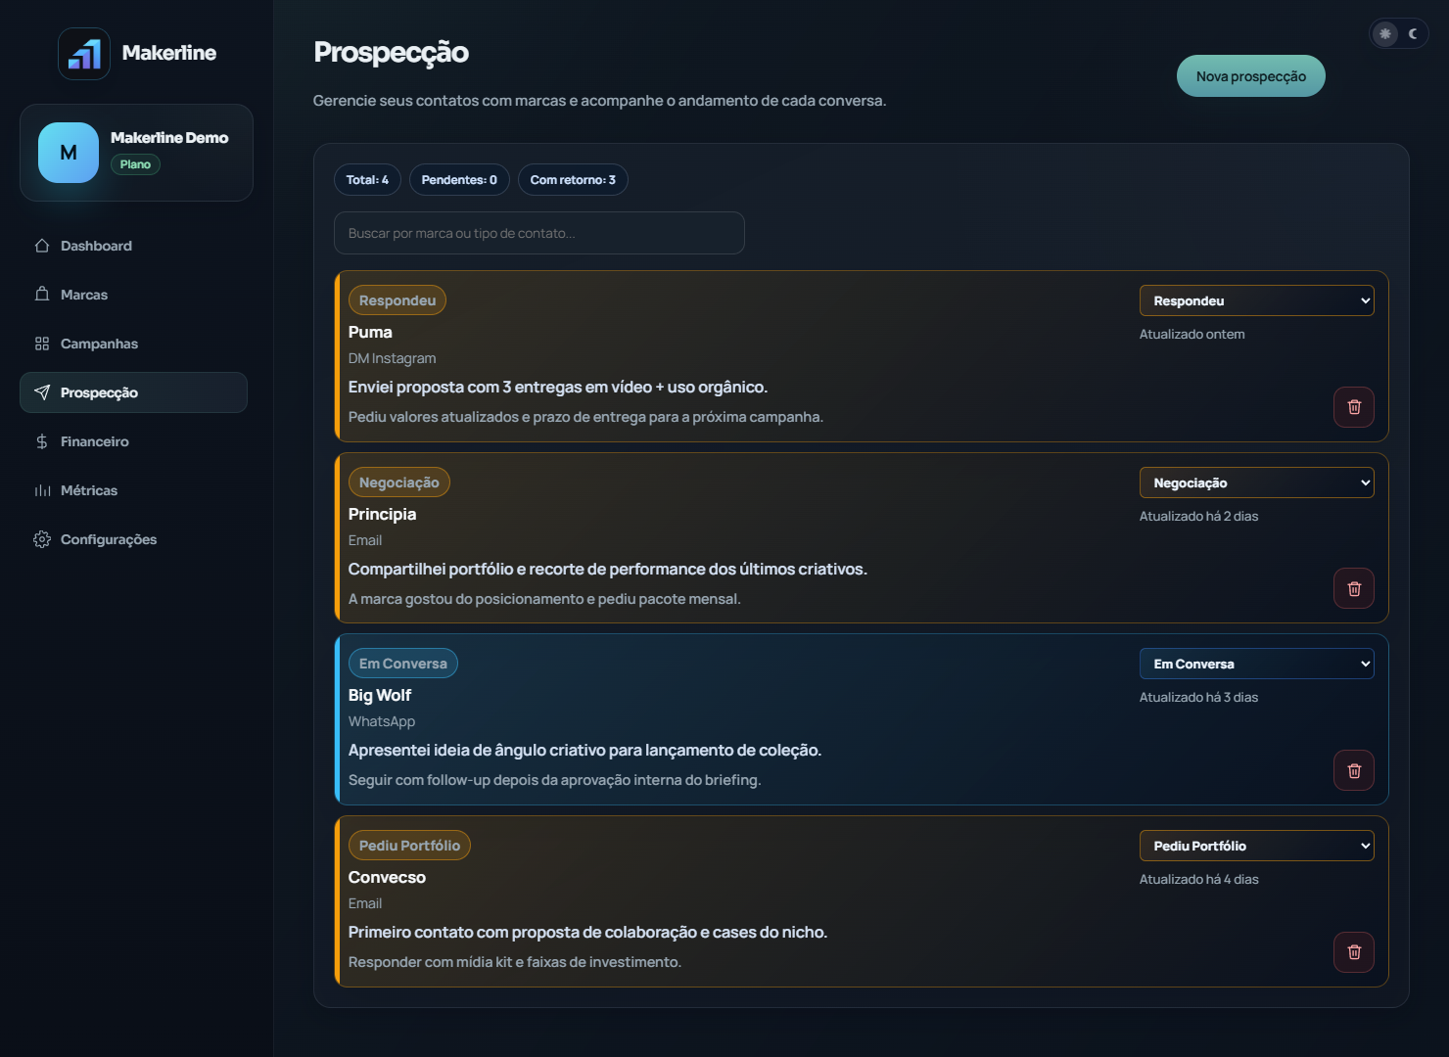Open Financeiro section in sidebar

tap(133, 441)
